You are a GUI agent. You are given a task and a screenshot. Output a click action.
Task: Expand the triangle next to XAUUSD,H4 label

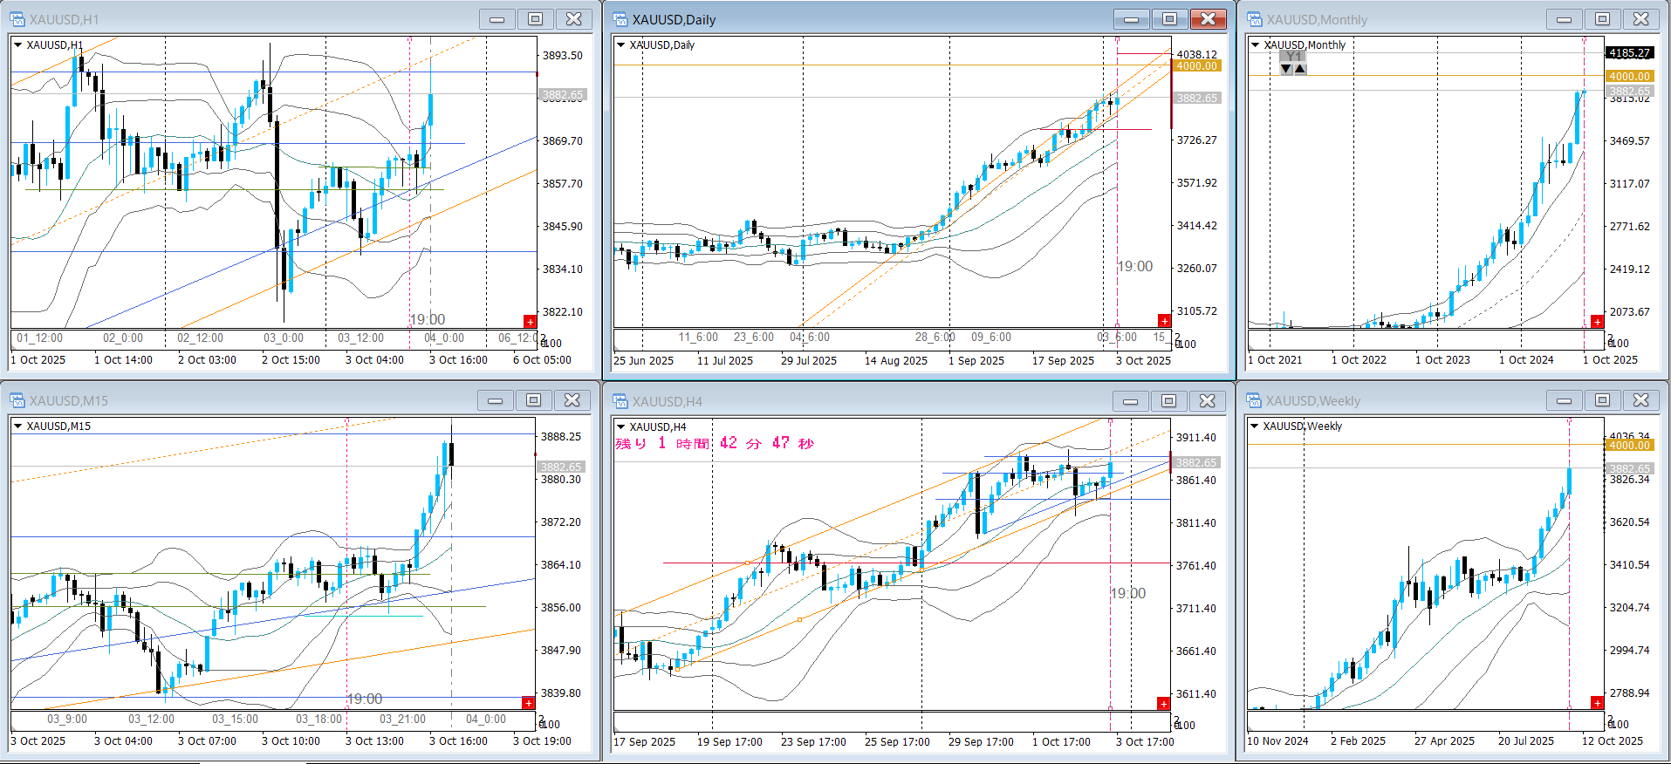pyautogui.click(x=621, y=426)
